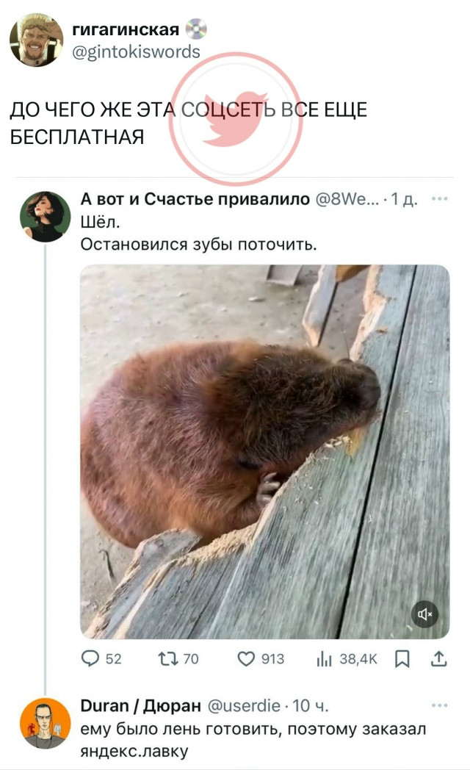
Task: Open the reply icon showing 52 comments
Action: tap(90, 658)
